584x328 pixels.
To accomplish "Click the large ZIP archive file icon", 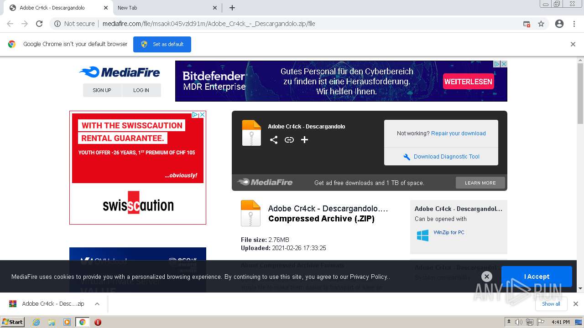I will tap(250, 213).
